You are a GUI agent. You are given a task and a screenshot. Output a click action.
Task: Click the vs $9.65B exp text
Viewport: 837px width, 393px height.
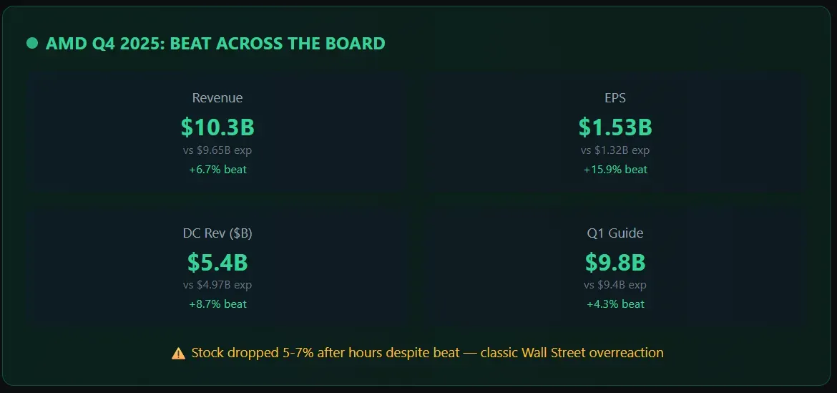click(217, 150)
